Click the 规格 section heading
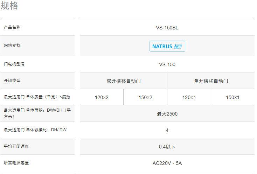The width and height of the screenshot is (257, 174). [9, 6]
